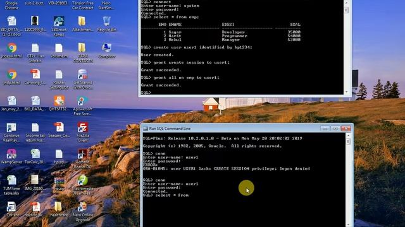This screenshot has width=405, height=227.
Task: Click the ORA-01045 error message line
Action: [227, 169]
